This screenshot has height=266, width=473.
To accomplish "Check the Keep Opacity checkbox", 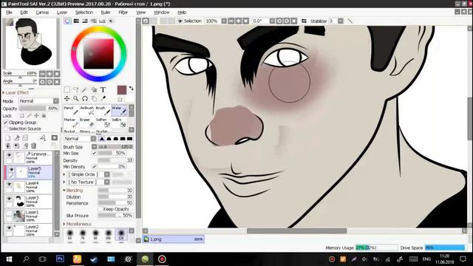I will pyautogui.click(x=101, y=209).
